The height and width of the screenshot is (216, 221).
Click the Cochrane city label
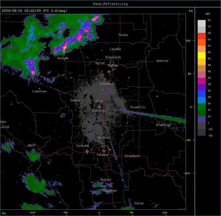[83, 146]
